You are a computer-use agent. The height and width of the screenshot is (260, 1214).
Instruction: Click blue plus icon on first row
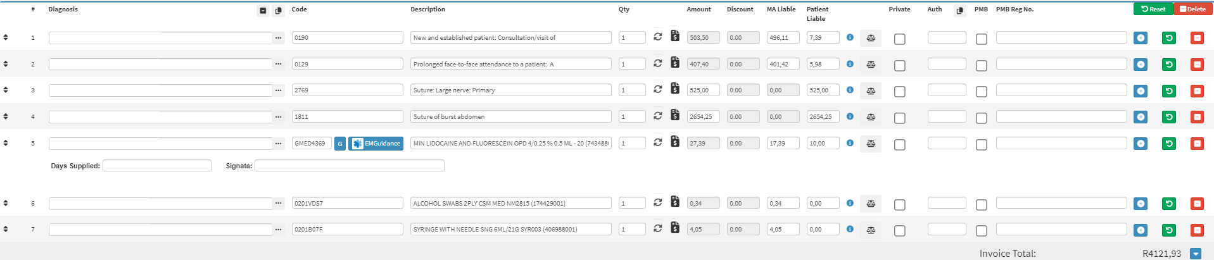point(1141,38)
